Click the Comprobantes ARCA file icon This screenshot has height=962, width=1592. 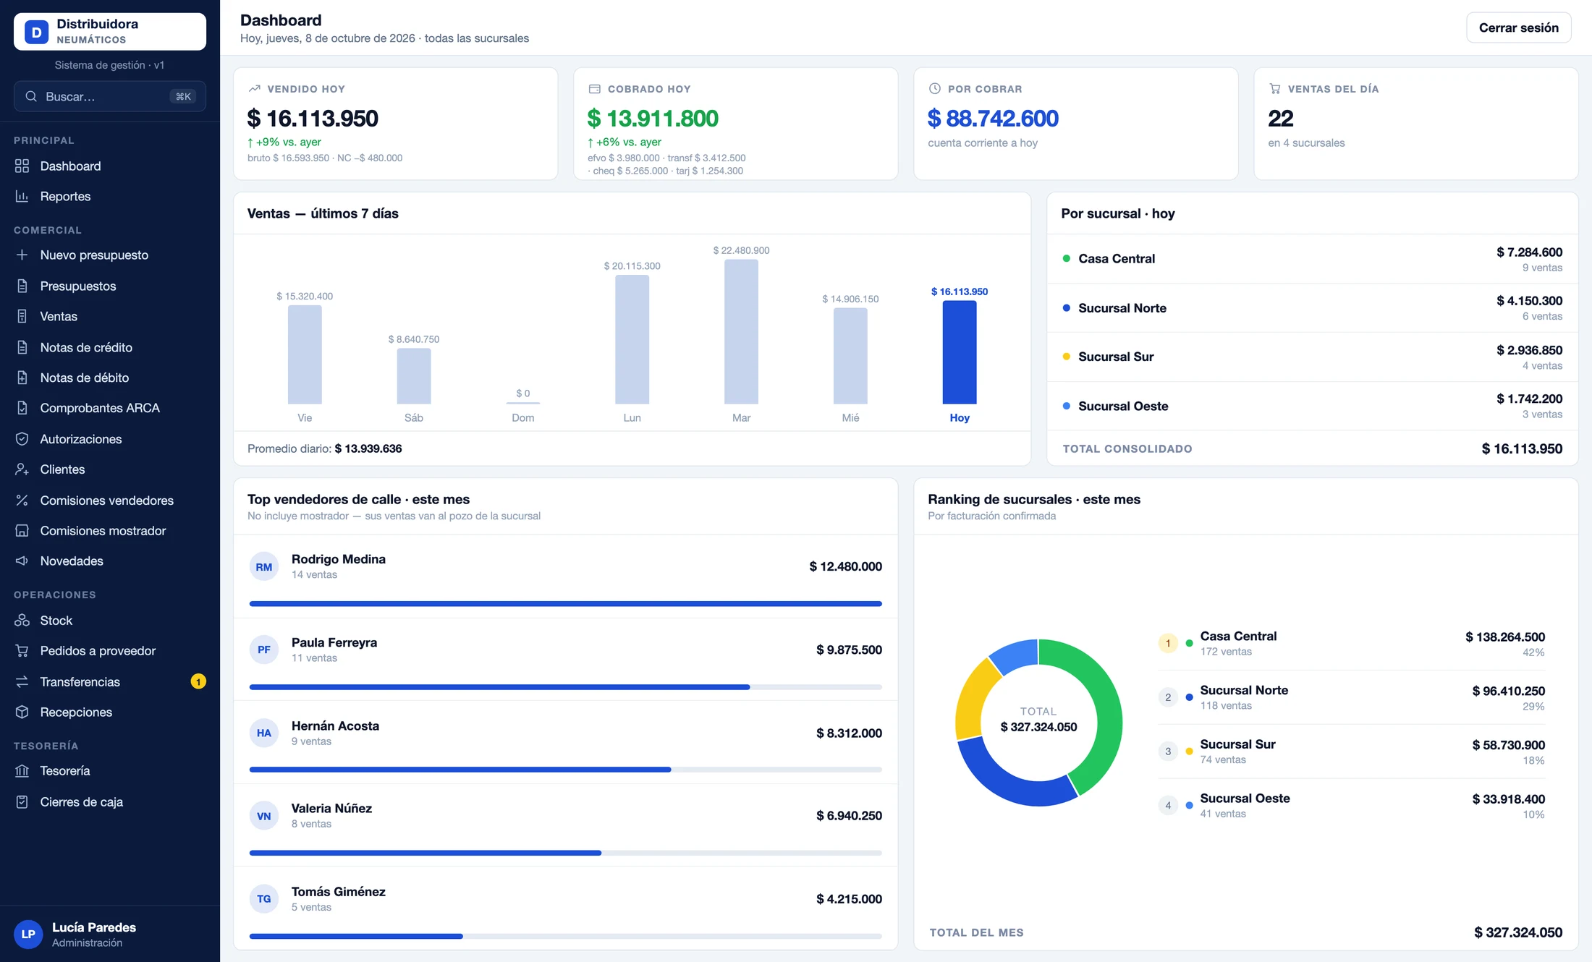[22, 408]
